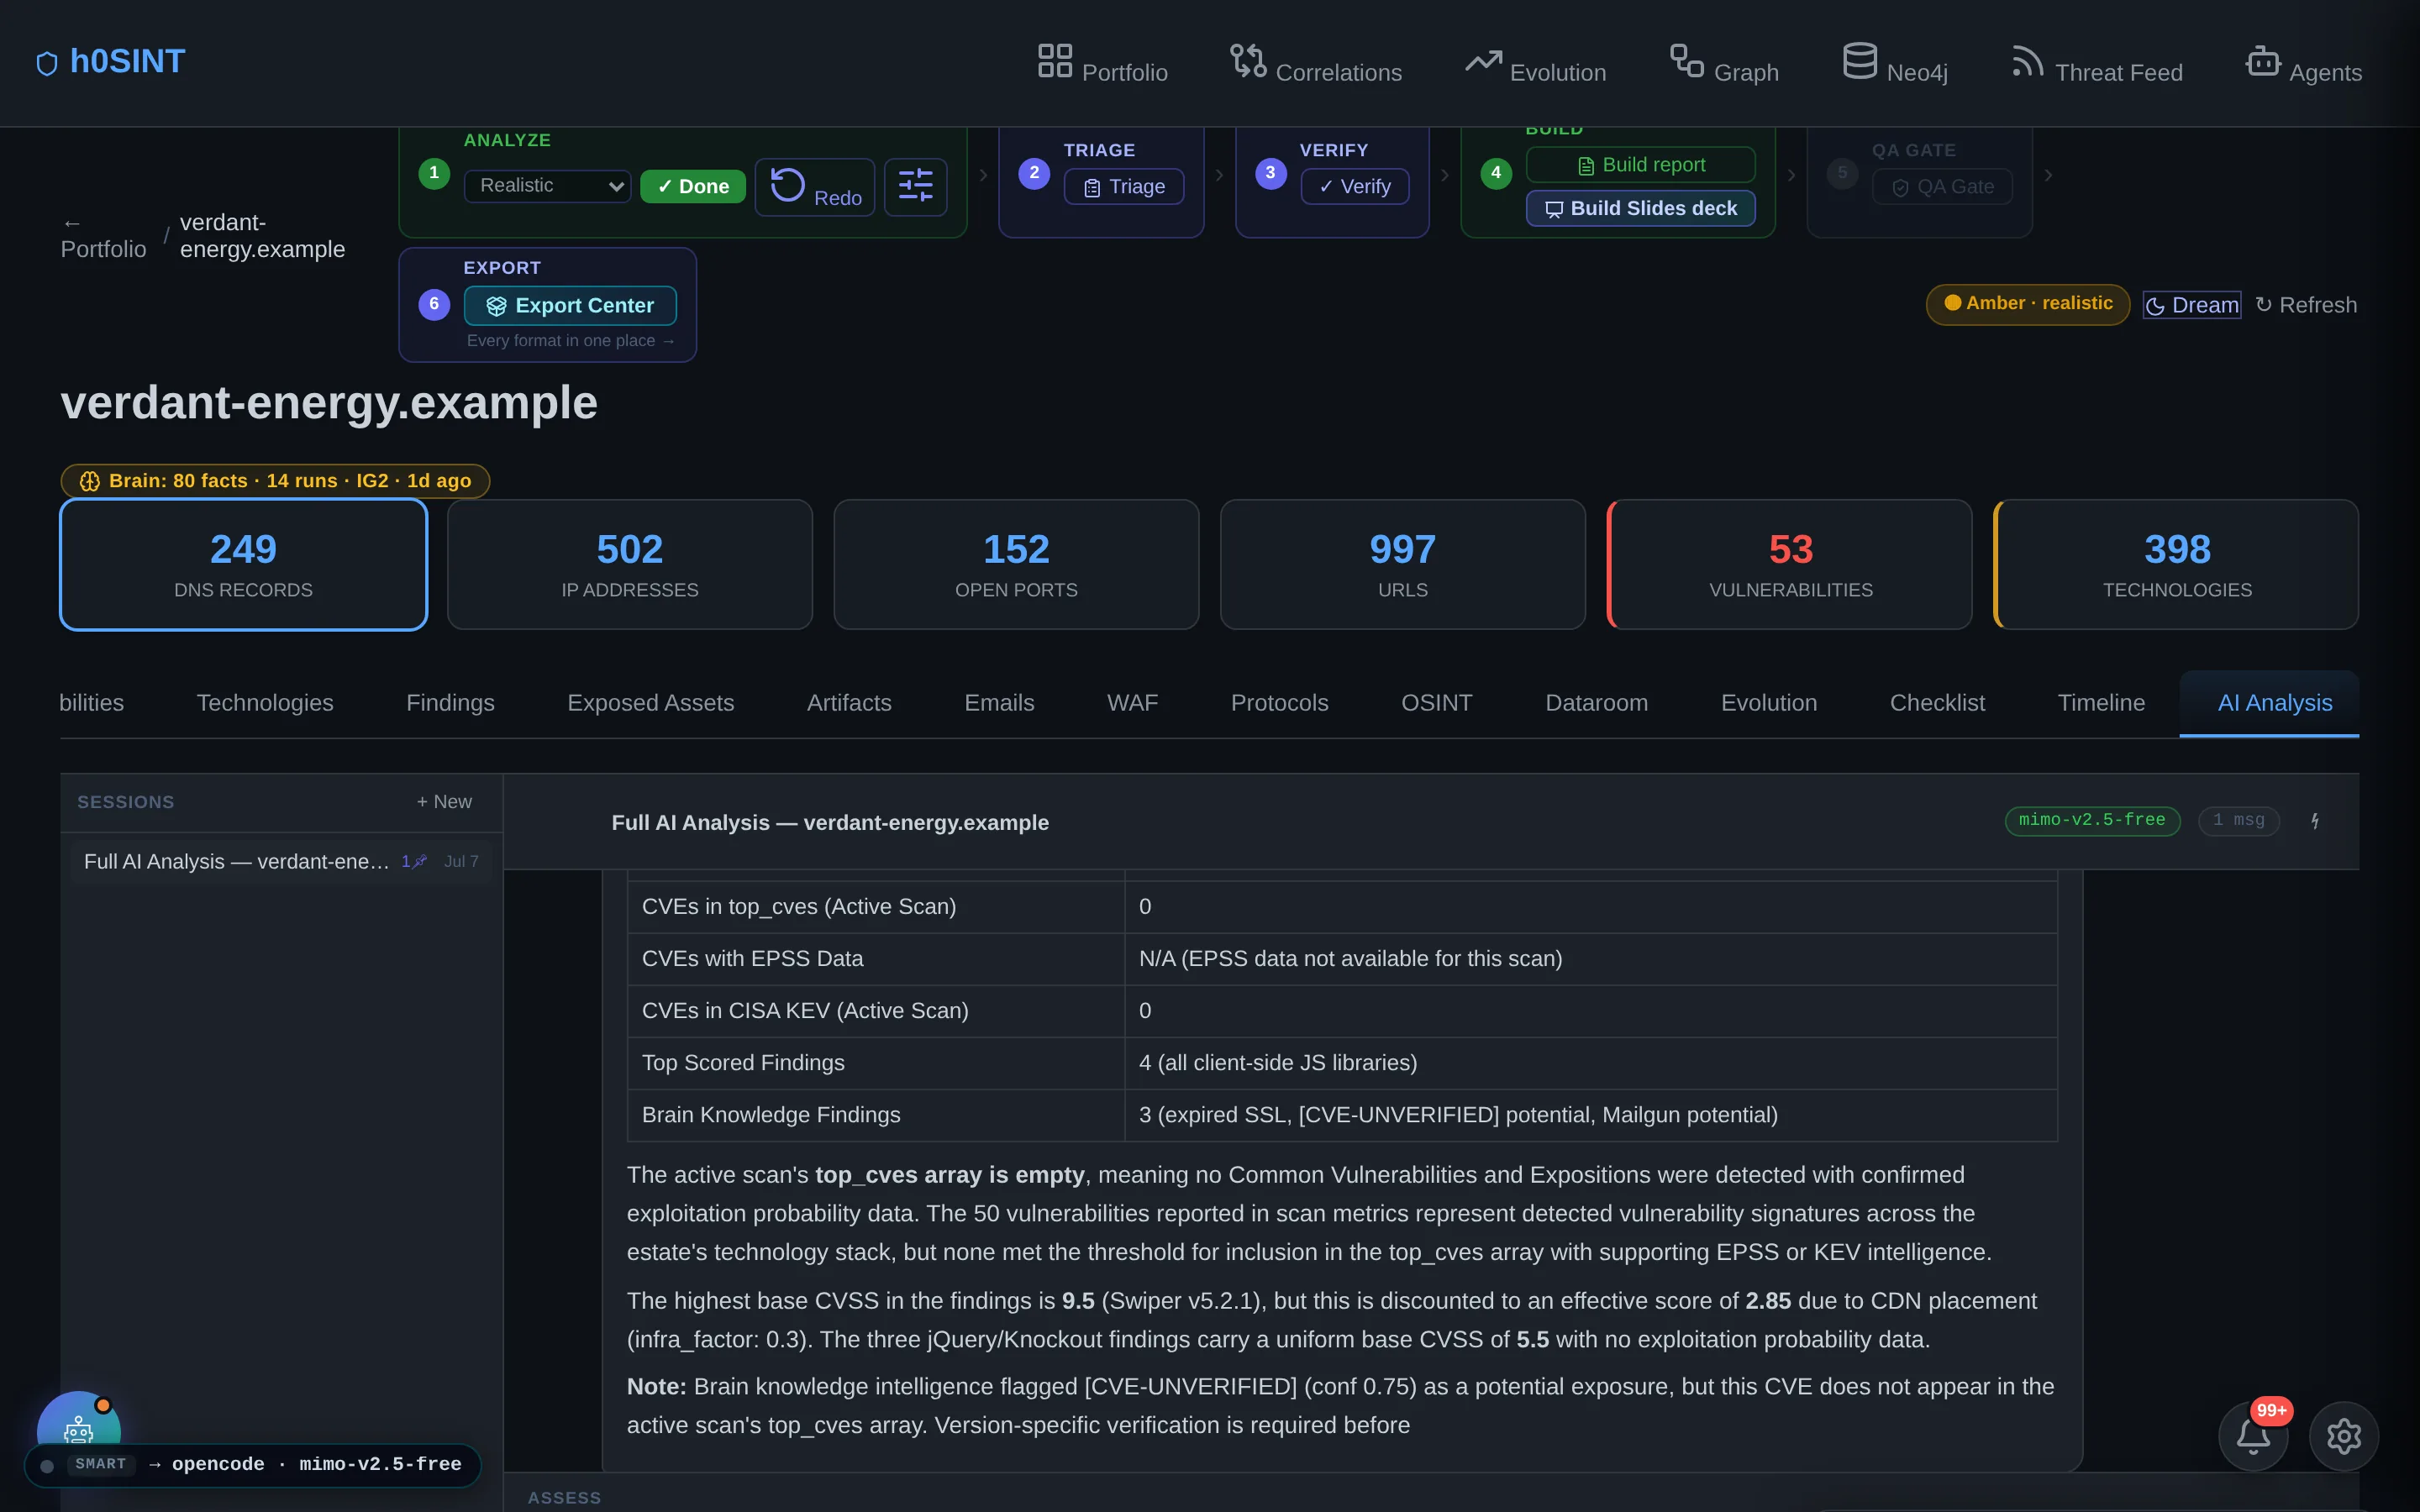This screenshot has width=2420, height=1512.
Task: Select the 502 IP Addresses card
Action: [629, 564]
